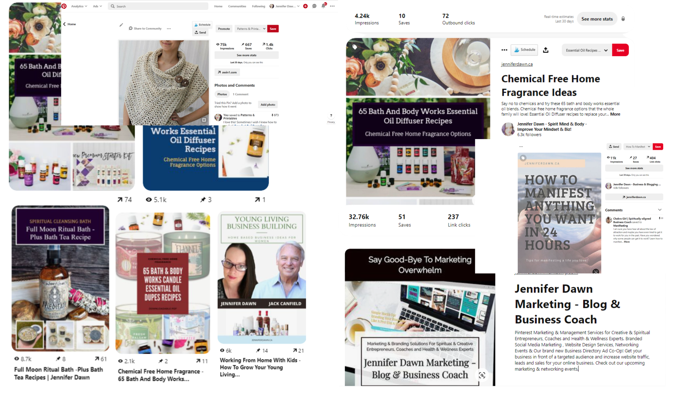Open the notifications bell icon
Image resolution: width=699 pixels, height=393 pixels.
(323, 6)
